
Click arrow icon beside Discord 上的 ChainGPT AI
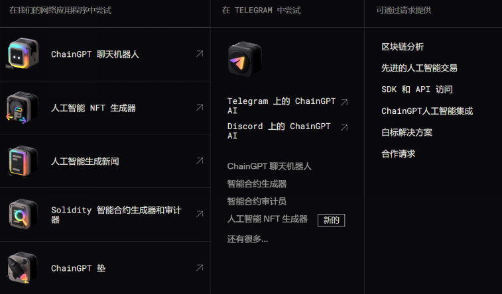[344, 128]
